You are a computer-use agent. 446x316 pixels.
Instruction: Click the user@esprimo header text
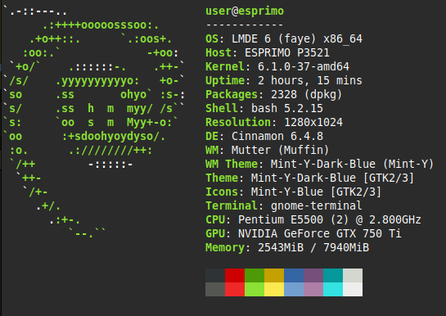[x=245, y=11]
